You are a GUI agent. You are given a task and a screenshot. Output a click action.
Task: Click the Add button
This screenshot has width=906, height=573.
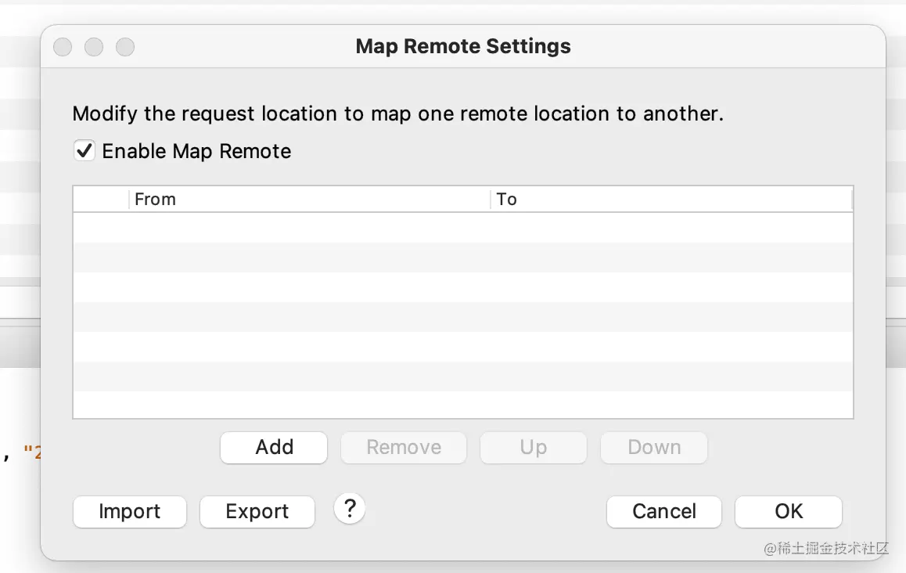[x=274, y=447]
